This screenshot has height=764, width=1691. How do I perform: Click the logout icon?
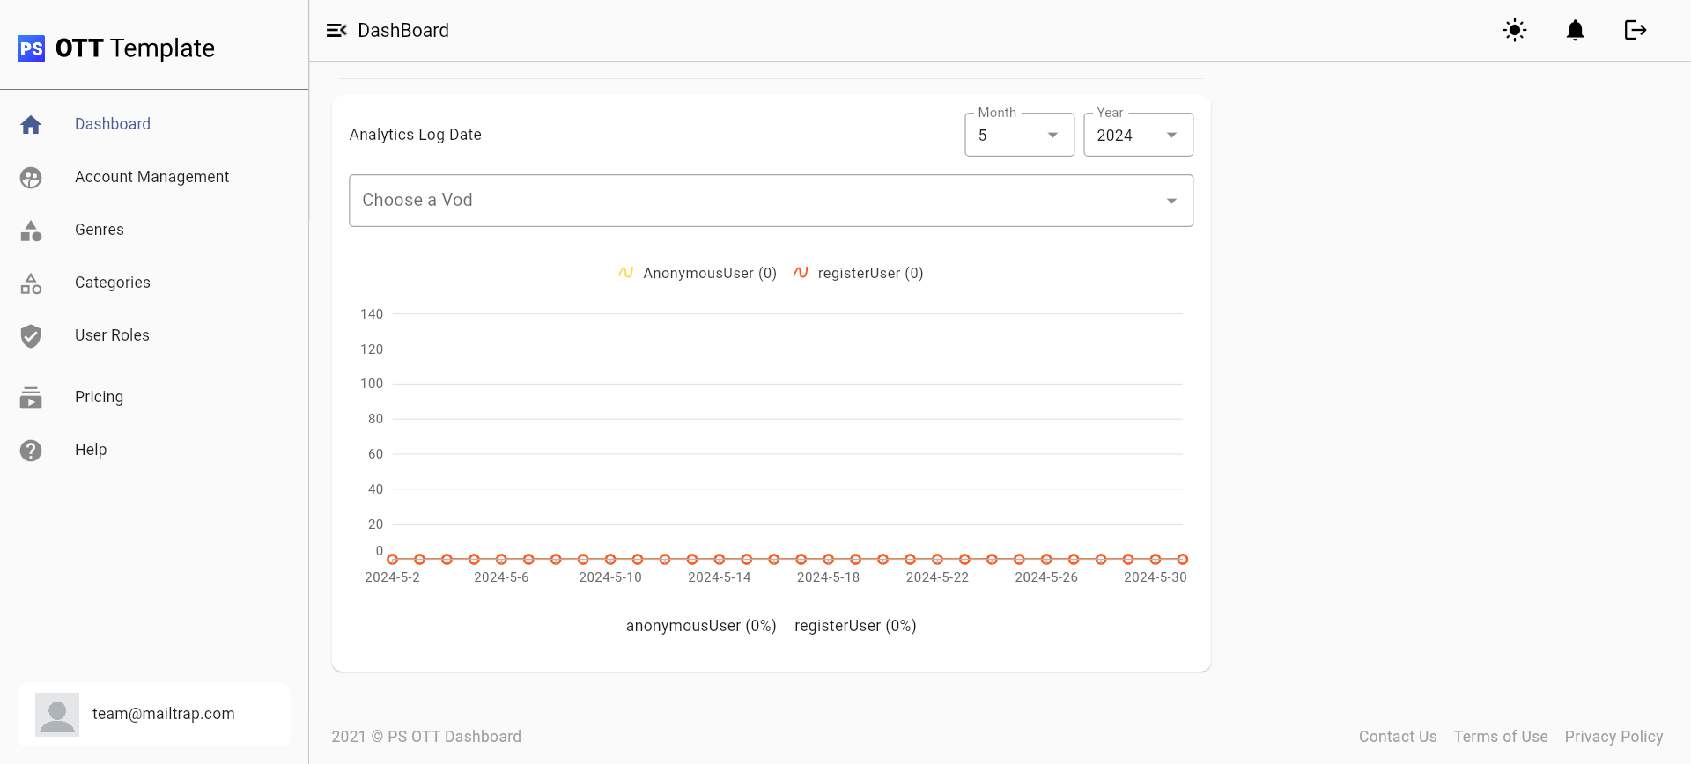click(x=1635, y=31)
